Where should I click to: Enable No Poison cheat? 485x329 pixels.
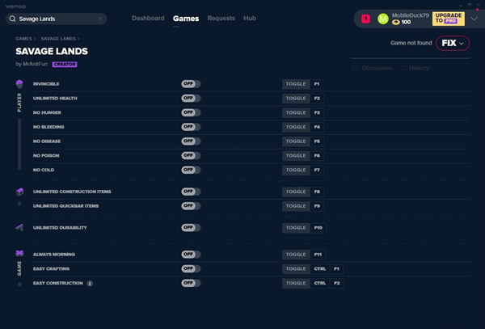191,155
